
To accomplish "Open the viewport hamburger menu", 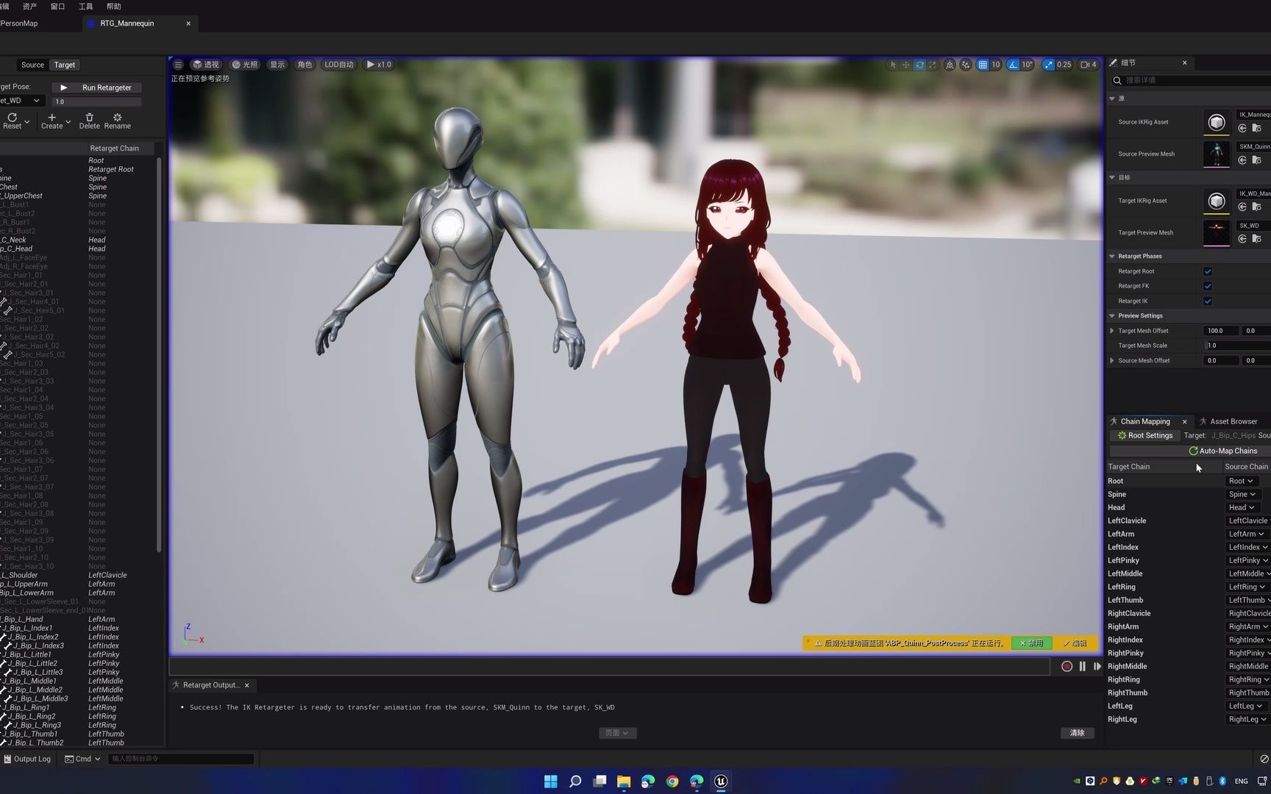I will (x=178, y=65).
